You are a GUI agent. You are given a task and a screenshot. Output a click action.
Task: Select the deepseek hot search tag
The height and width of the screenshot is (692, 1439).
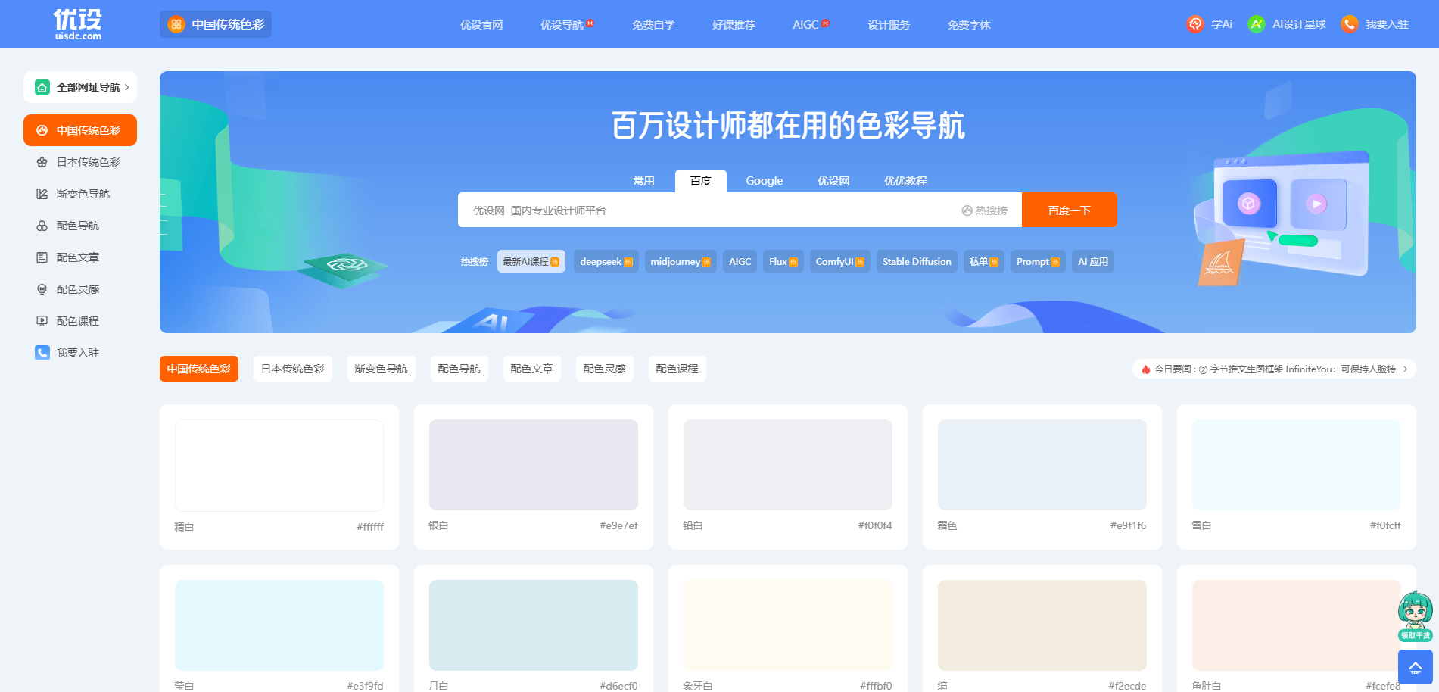click(606, 261)
